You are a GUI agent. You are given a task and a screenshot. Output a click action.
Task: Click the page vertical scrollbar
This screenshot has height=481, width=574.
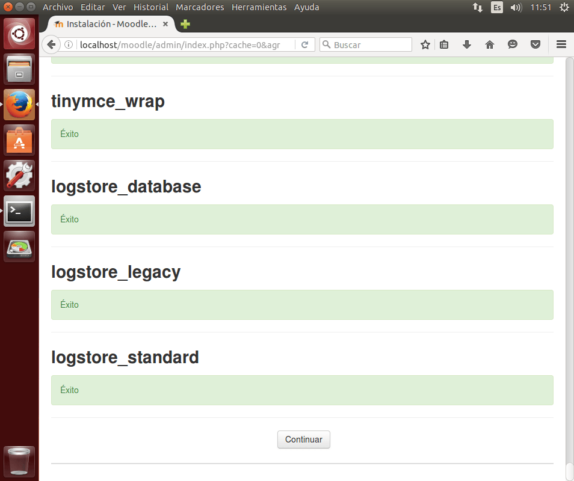(570, 269)
